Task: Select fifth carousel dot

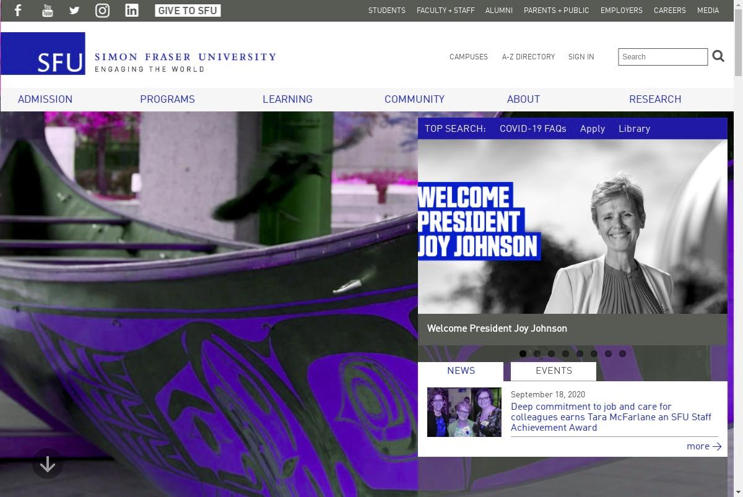Action: (580, 354)
